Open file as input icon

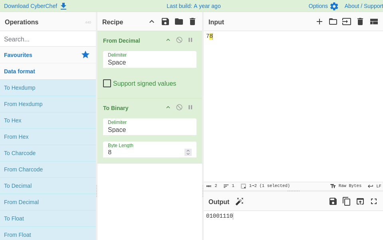(x=347, y=22)
